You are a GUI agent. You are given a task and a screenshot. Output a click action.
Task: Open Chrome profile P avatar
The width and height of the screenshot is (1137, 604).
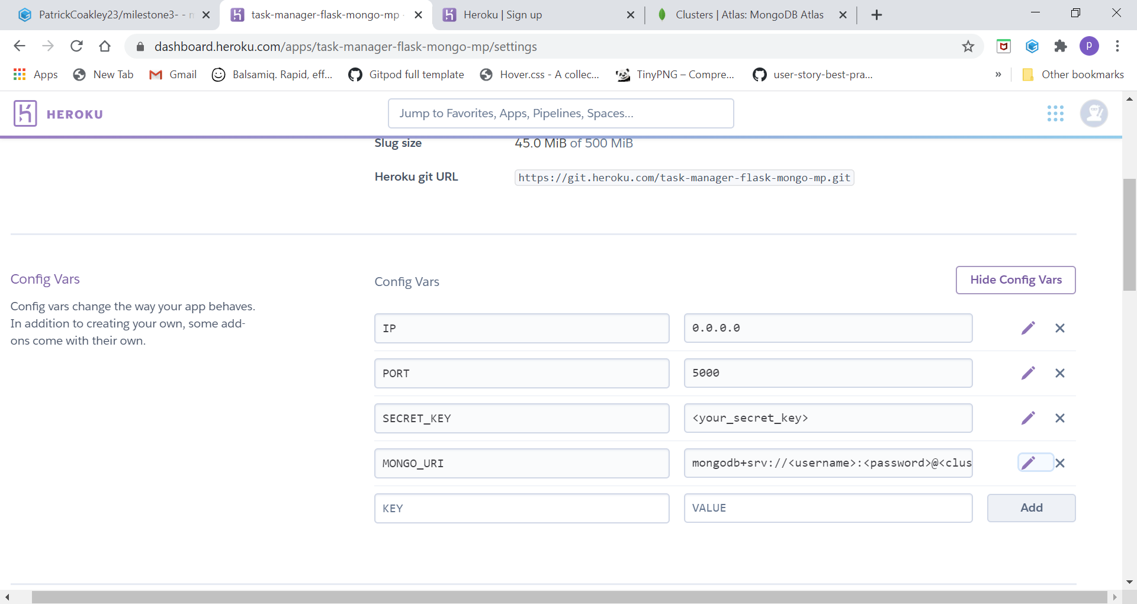[1089, 46]
